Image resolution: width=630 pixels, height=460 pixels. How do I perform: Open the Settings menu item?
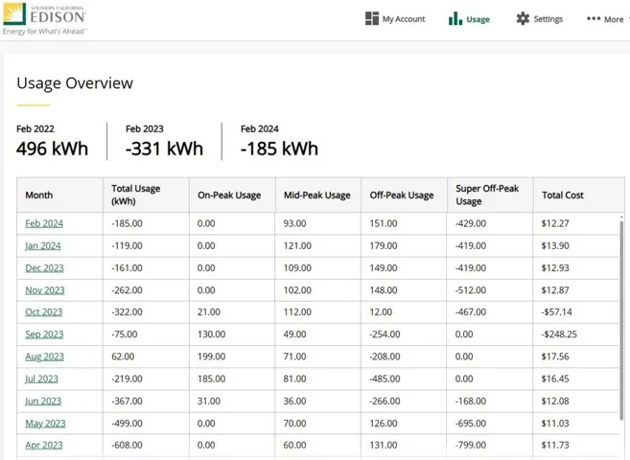pos(539,18)
